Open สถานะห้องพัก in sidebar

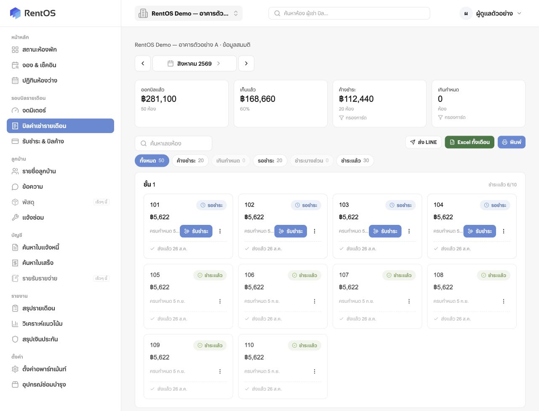[x=60, y=50]
